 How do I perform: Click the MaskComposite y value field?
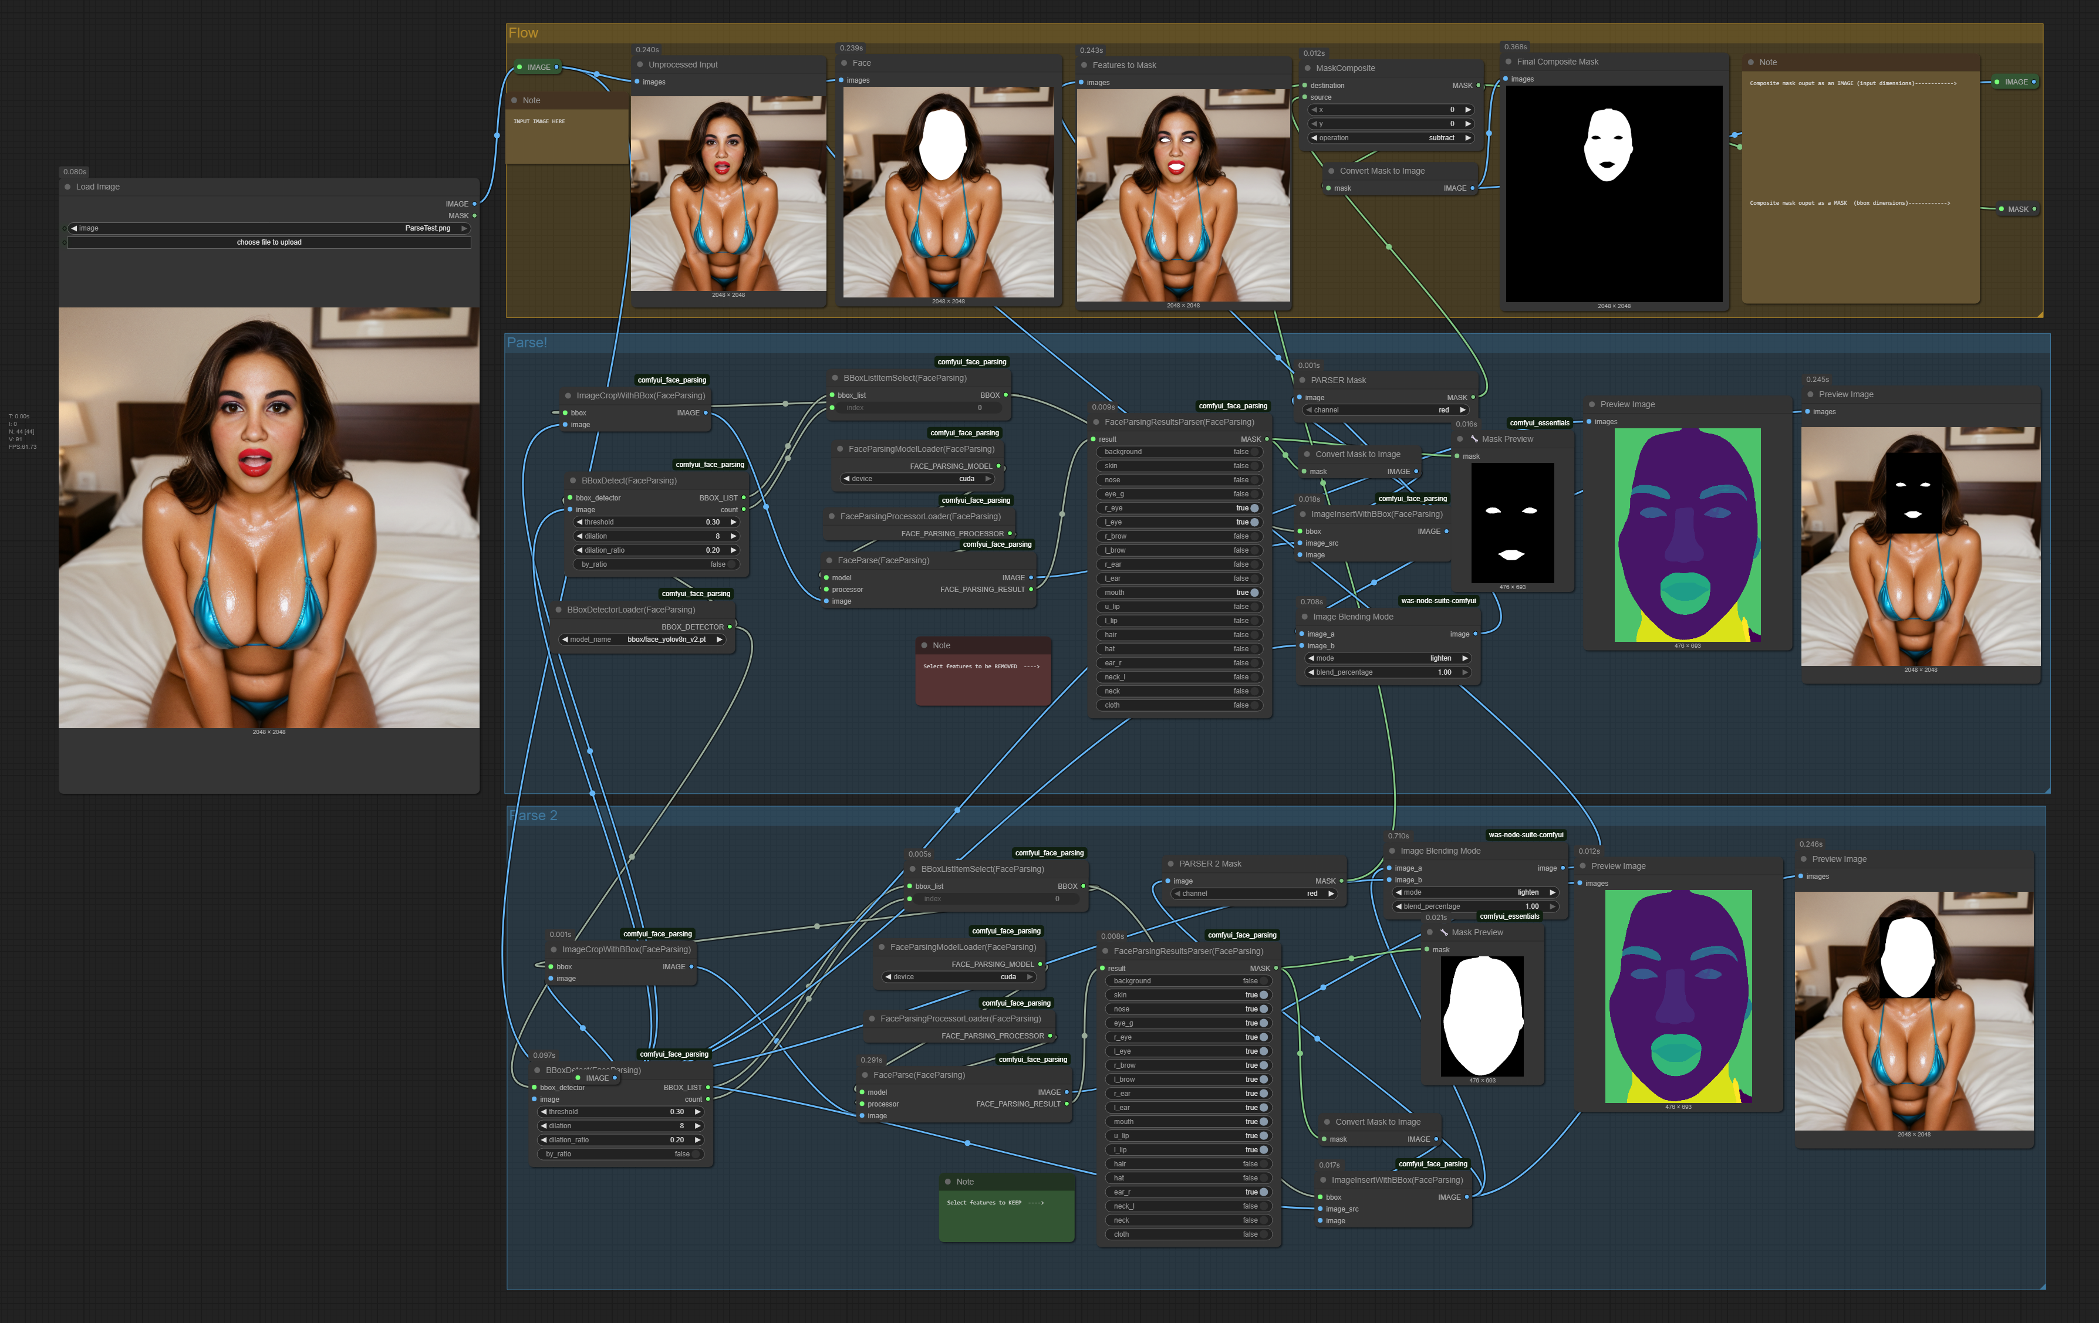coord(1391,124)
